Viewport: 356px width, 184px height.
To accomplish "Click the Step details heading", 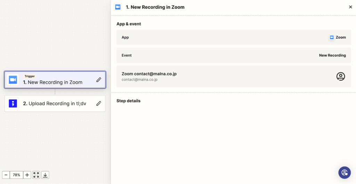I will click(x=129, y=101).
